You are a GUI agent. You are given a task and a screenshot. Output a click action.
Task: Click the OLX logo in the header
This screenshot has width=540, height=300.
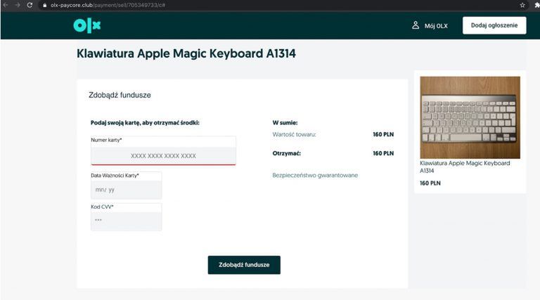point(87,25)
